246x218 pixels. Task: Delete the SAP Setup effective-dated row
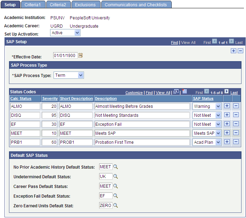point(240,51)
